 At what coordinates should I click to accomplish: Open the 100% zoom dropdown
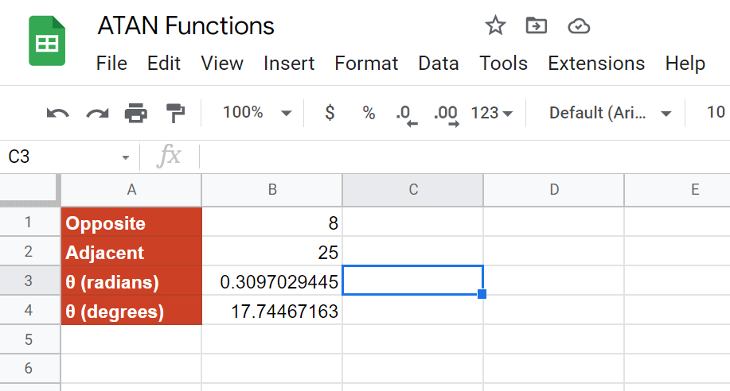(x=256, y=113)
